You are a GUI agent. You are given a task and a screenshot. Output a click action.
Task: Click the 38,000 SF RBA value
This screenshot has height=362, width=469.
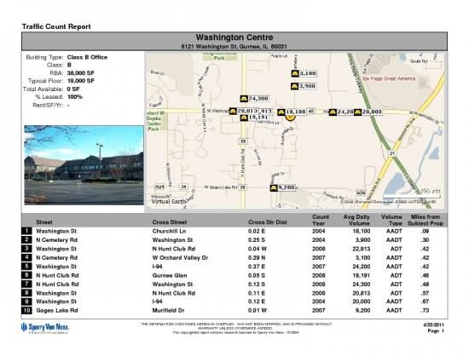tap(80, 73)
